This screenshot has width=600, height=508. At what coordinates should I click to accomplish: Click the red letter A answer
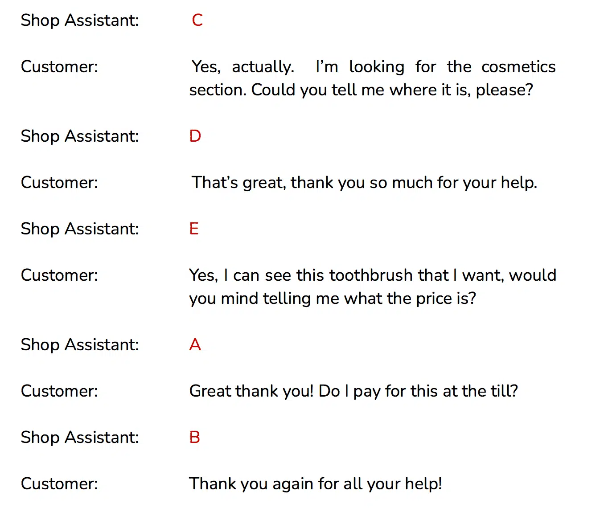point(195,344)
